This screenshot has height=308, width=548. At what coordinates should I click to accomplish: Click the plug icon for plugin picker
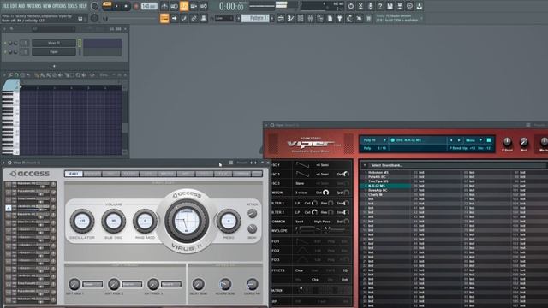click(339, 19)
